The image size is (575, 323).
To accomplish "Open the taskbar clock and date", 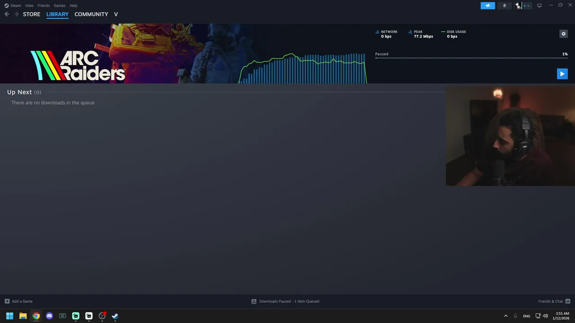I will [562, 316].
